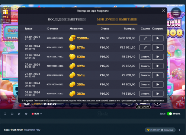Click the date 18.04.2024
This screenshot has height=135, width=186.
32,37
